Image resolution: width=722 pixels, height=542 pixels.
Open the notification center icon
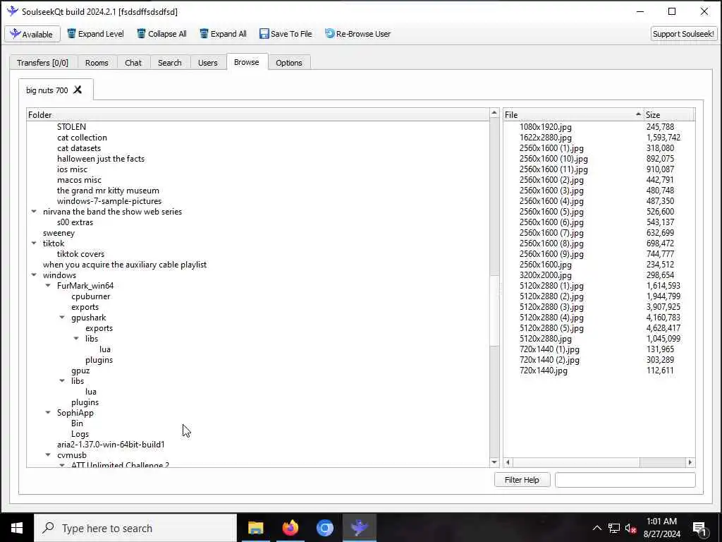pyautogui.click(x=700, y=529)
